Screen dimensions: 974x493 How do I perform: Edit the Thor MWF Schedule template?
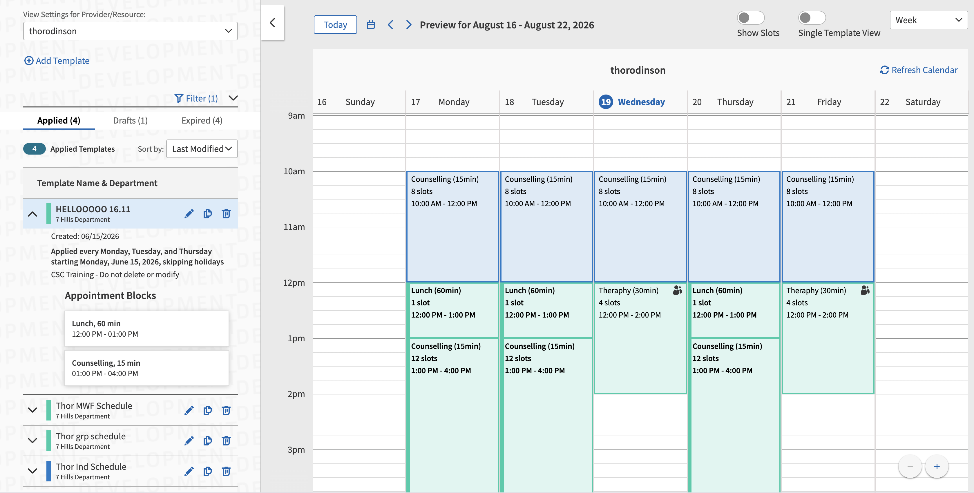click(189, 410)
